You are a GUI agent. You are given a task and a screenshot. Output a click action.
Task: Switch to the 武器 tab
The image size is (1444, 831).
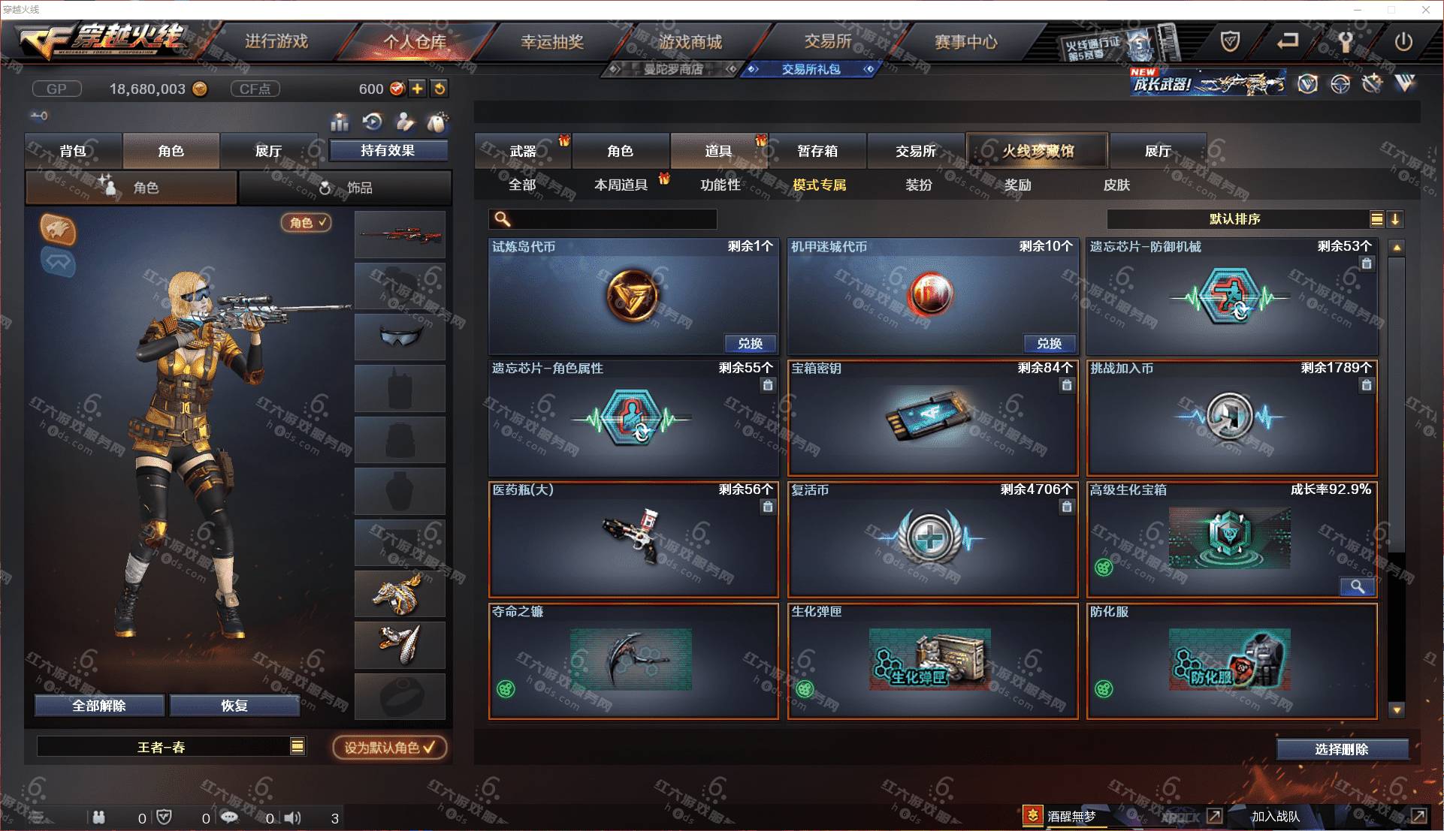(x=523, y=151)
